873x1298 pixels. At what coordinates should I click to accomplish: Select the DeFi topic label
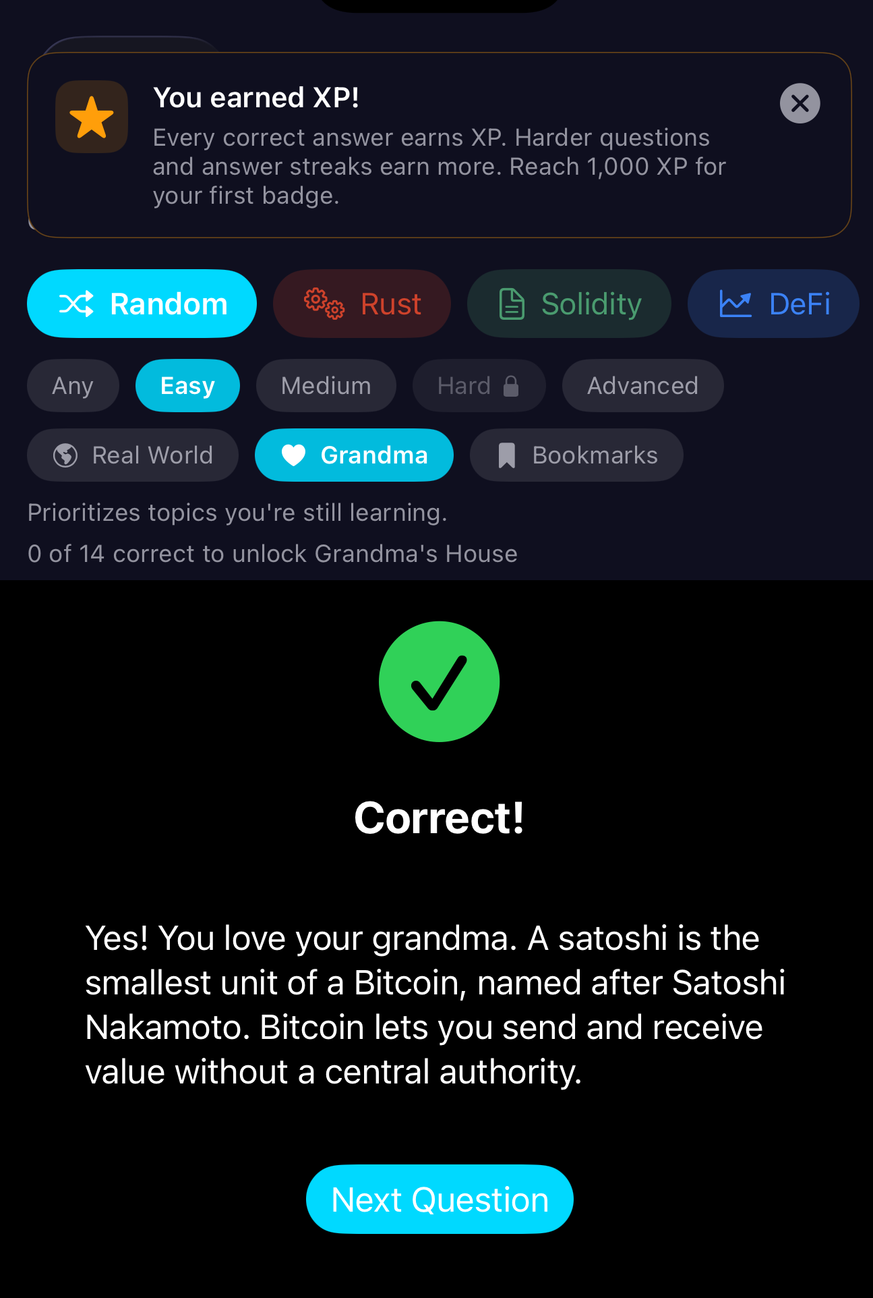(800, 304)
